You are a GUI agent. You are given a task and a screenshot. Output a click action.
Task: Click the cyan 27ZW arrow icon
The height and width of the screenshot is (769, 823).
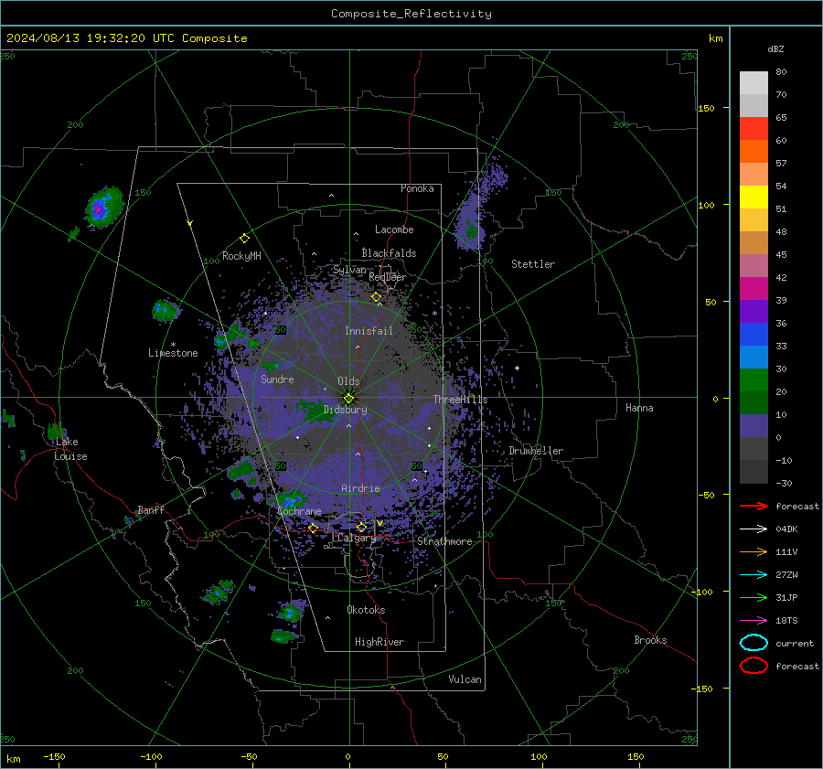[754, 575]
